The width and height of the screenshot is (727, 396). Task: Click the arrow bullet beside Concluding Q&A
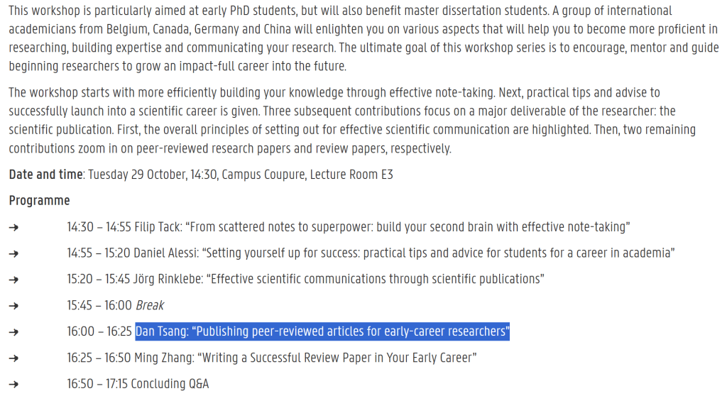click(x=14, y=385)
